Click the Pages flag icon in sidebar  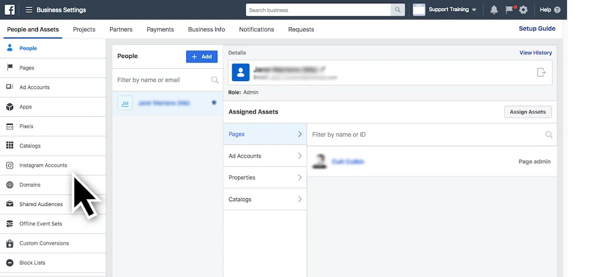coord(10,68)
